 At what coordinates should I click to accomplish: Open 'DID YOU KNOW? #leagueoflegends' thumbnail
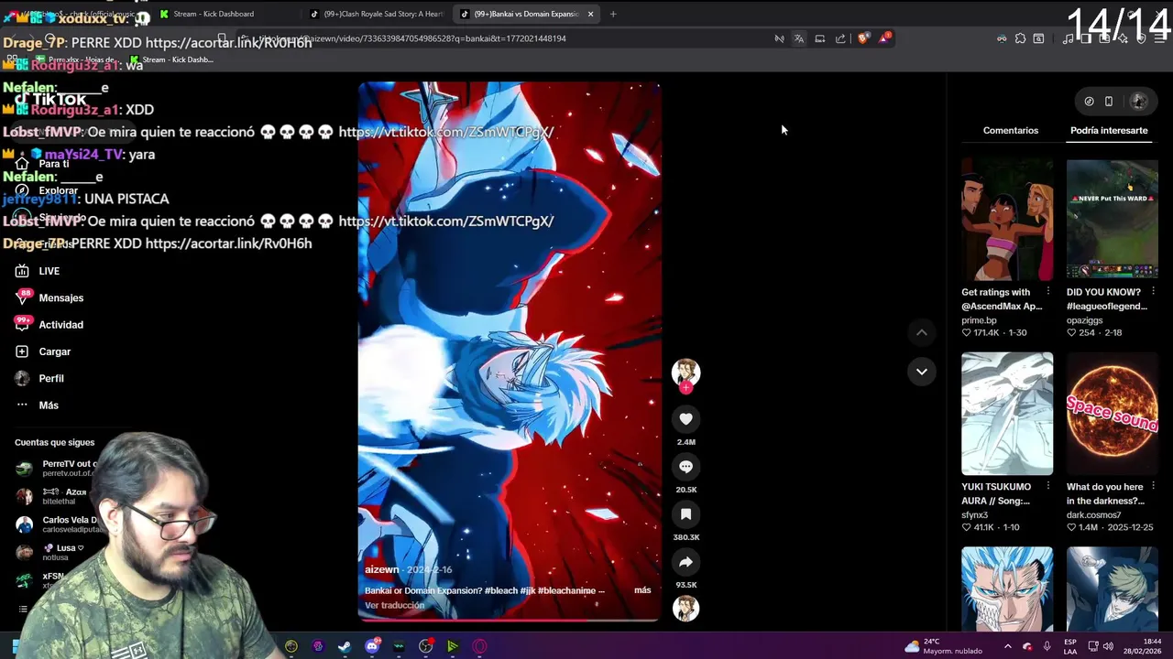(x=1112, y=220)
